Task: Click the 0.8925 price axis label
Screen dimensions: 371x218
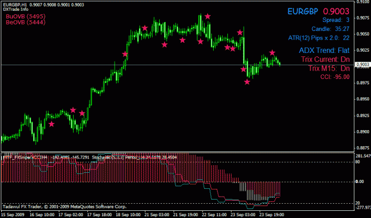Action: point(363,115)
